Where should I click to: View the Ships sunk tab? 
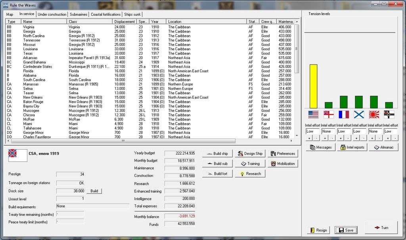pyautogui.click(x=132, y=15)
